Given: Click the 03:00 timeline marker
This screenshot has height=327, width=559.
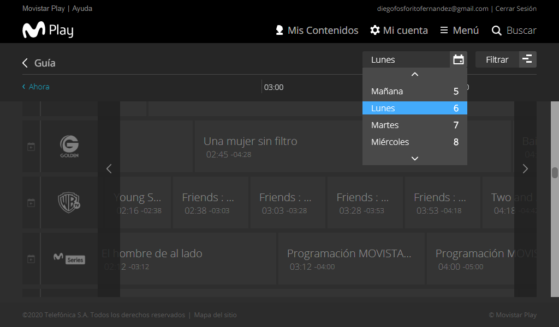Looking at the screenshot, I should point(273,87).
